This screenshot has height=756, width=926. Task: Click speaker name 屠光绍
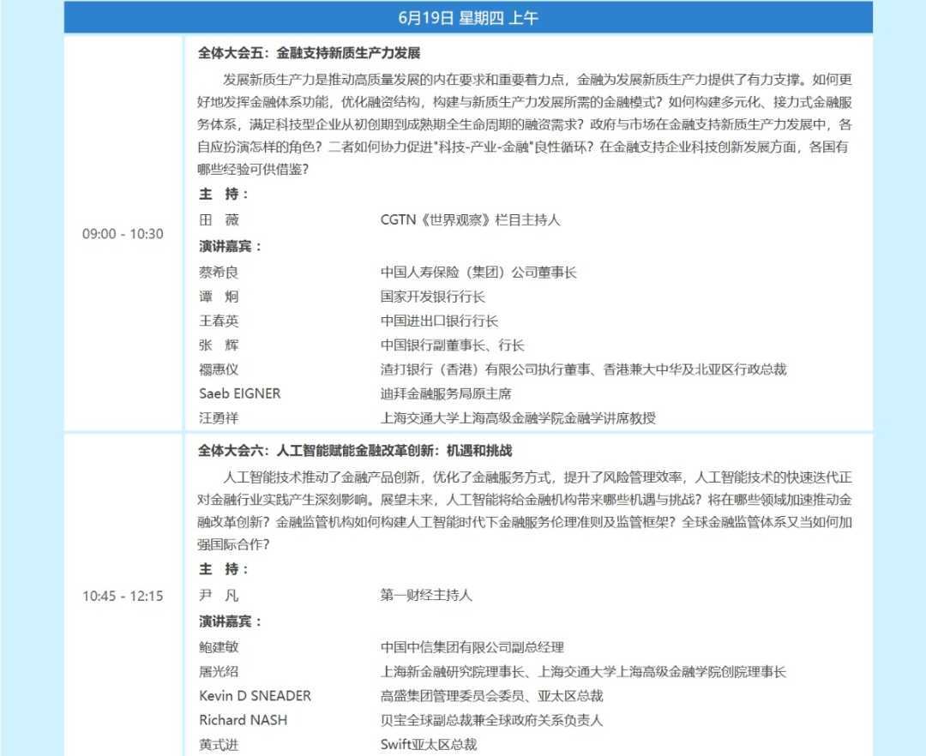(x=219, y=672)
